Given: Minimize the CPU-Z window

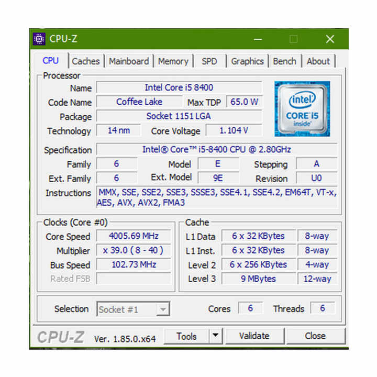Looking at the screenshot, I should (258, 39).
